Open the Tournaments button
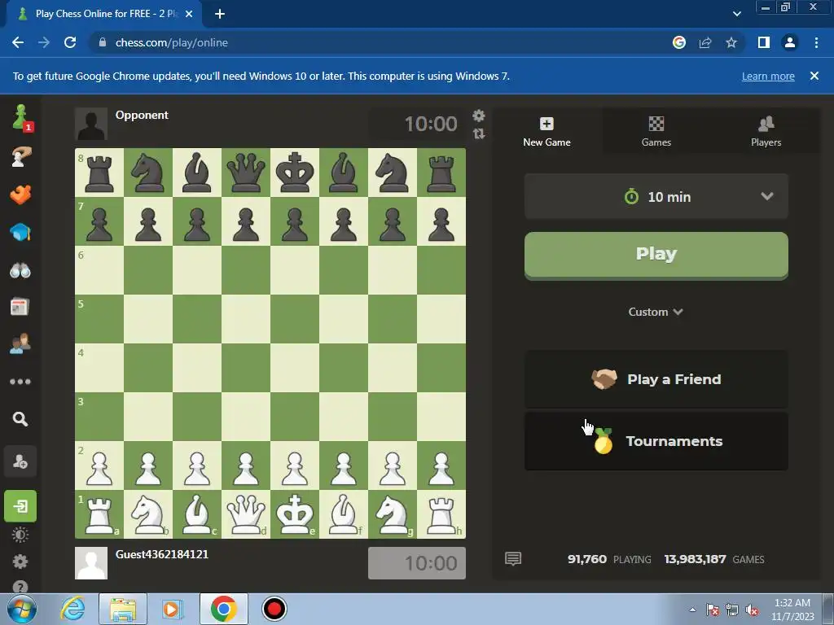Viewport: 834px width, 625px height. click(656, 441)
